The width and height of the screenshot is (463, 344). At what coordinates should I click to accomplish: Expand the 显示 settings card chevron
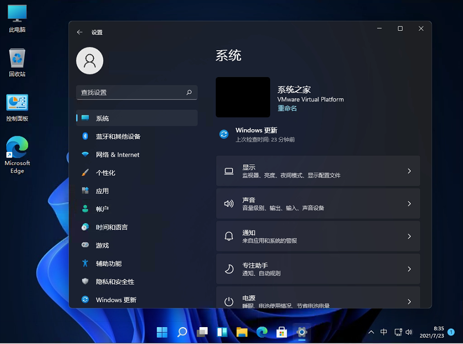tap(409, 171)
